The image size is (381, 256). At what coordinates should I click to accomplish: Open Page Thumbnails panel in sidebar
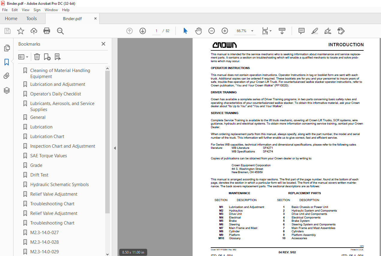pyautogui.click(x=7, y=48)
